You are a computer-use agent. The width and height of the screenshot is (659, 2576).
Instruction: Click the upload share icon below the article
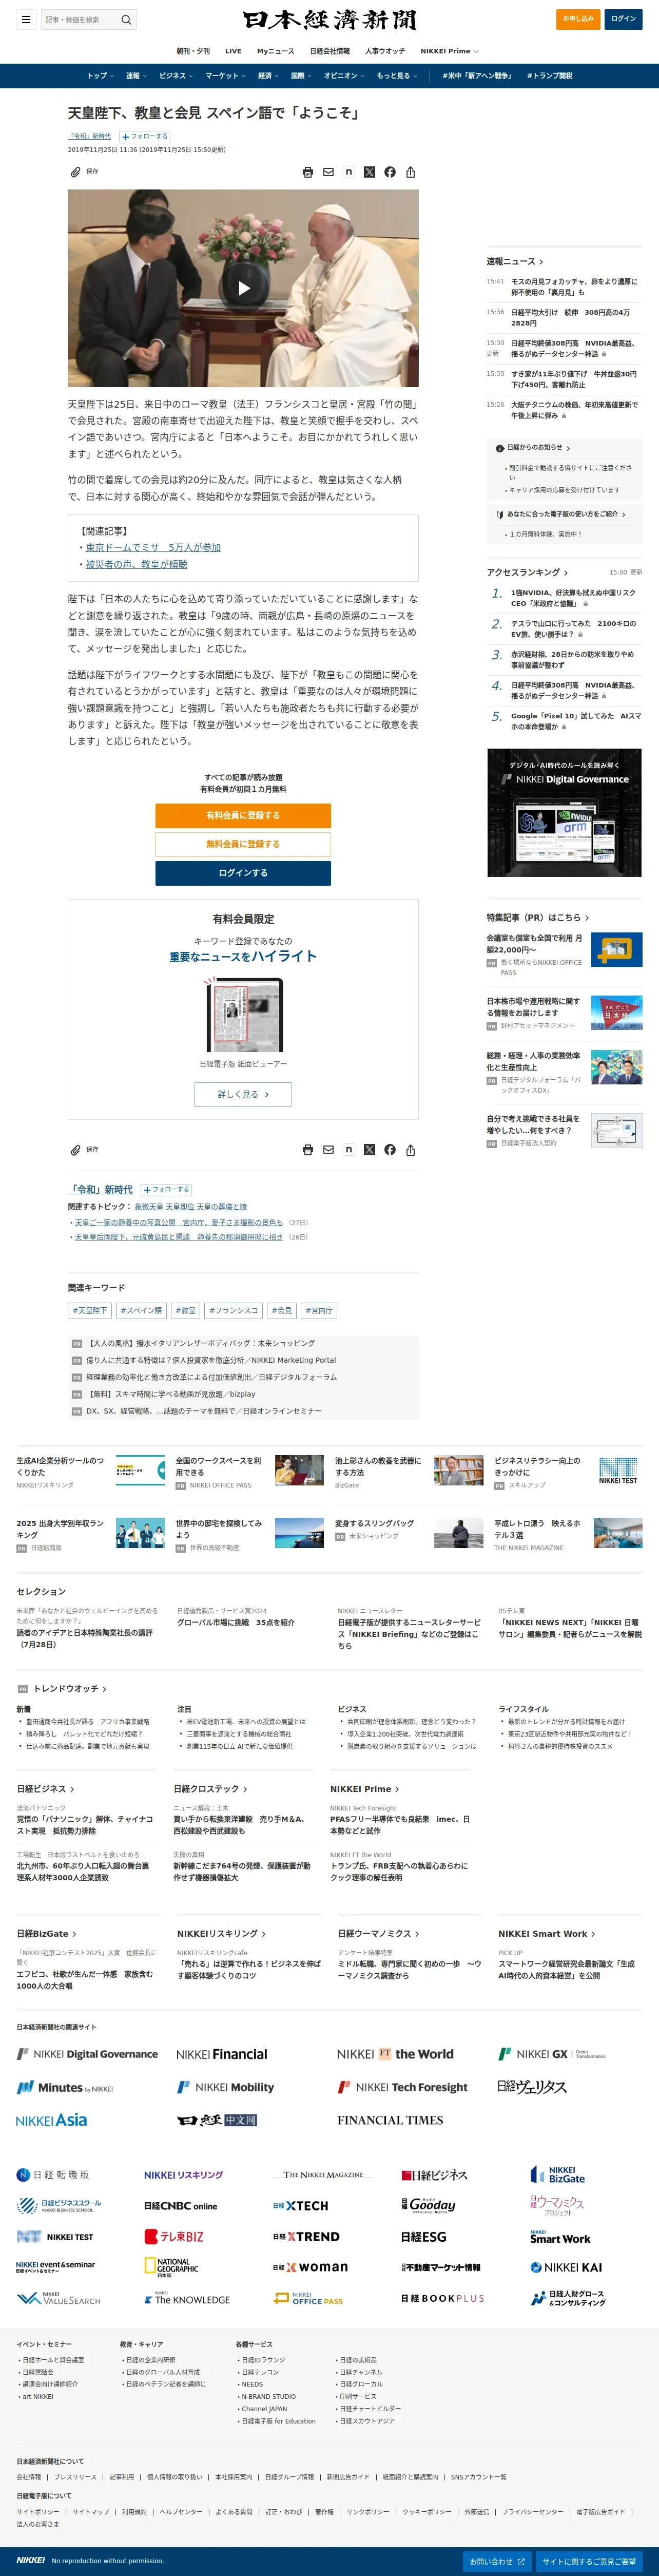[x=410, y=1150]
